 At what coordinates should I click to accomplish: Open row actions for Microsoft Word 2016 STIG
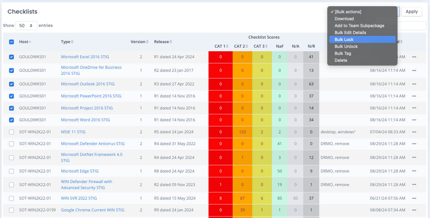[x=414, y=120]
